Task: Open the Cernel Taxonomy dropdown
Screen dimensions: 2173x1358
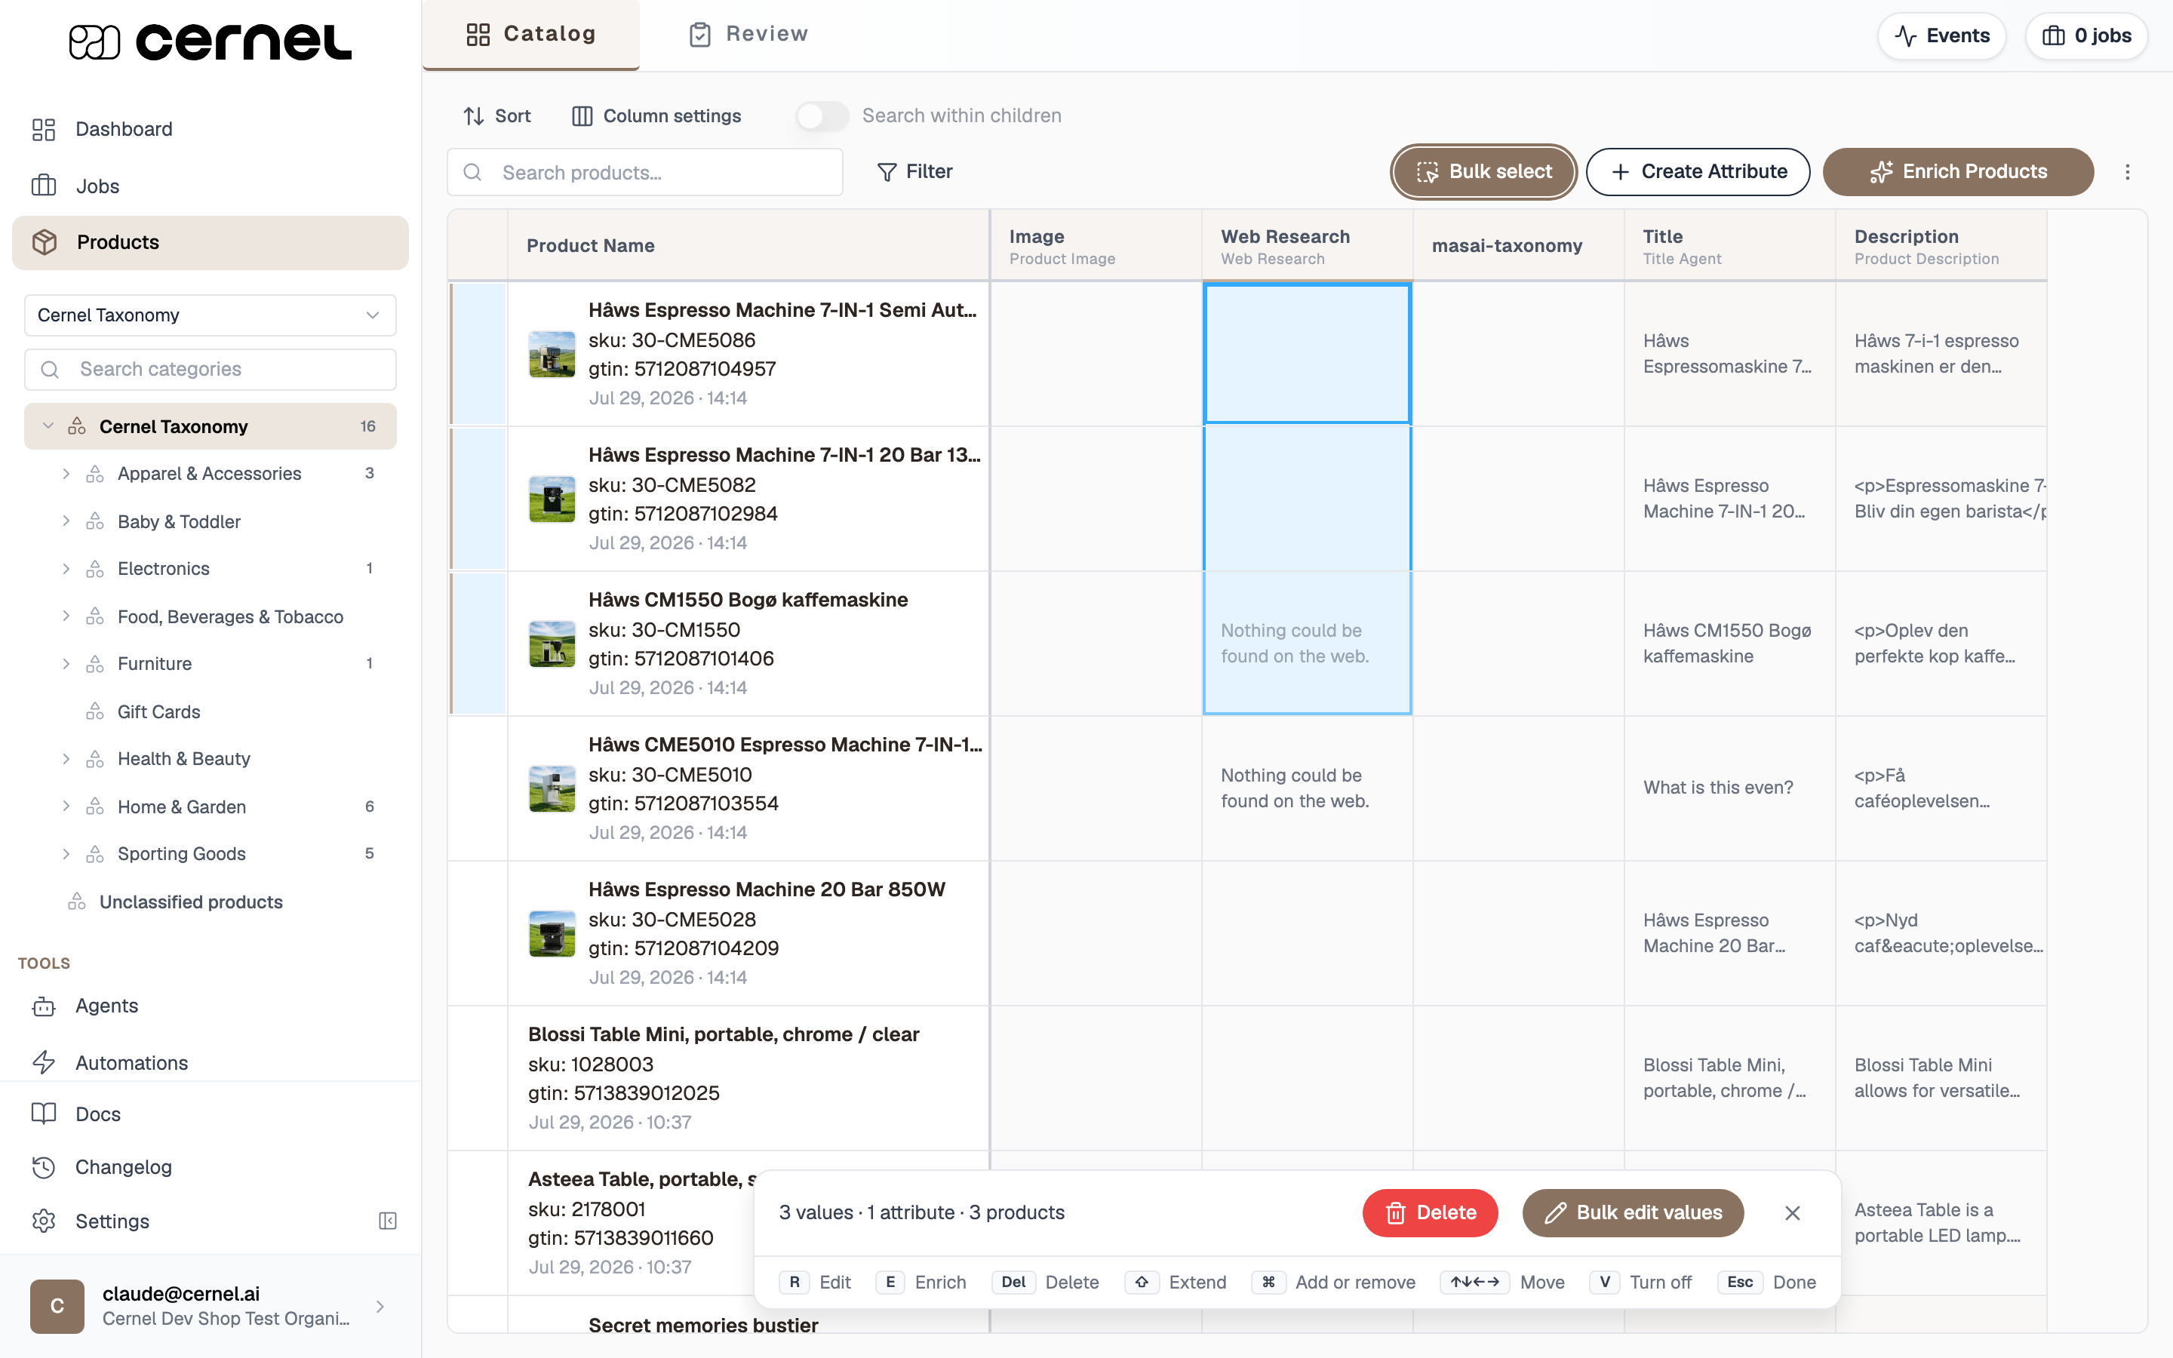Action: (209, 315)
